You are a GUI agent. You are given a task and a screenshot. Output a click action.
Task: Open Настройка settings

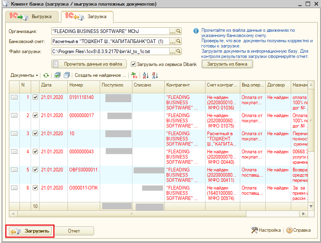coord(266,230)
